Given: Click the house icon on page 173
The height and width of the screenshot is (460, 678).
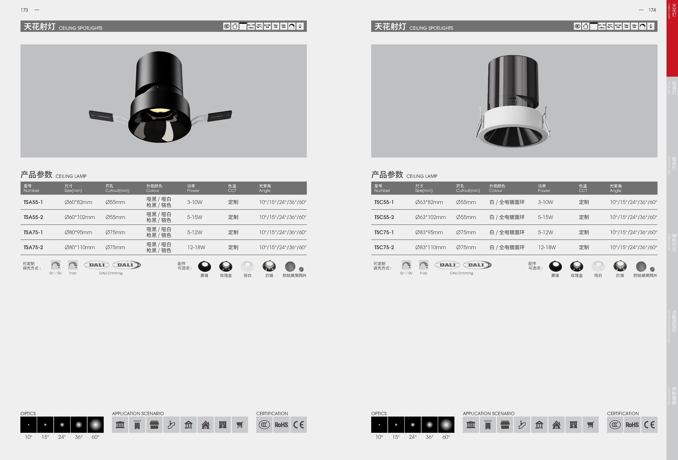Looking at the screenshot, I should tap(205, 425).
